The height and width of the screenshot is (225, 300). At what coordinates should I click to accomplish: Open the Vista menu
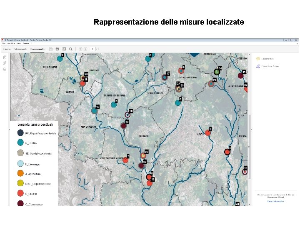[19, 44]
